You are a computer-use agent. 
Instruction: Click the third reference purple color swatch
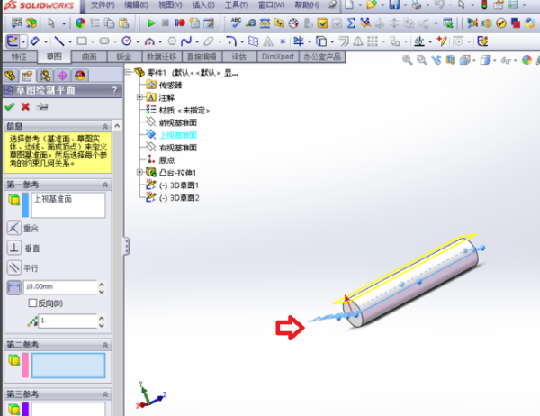pos(25,409)
